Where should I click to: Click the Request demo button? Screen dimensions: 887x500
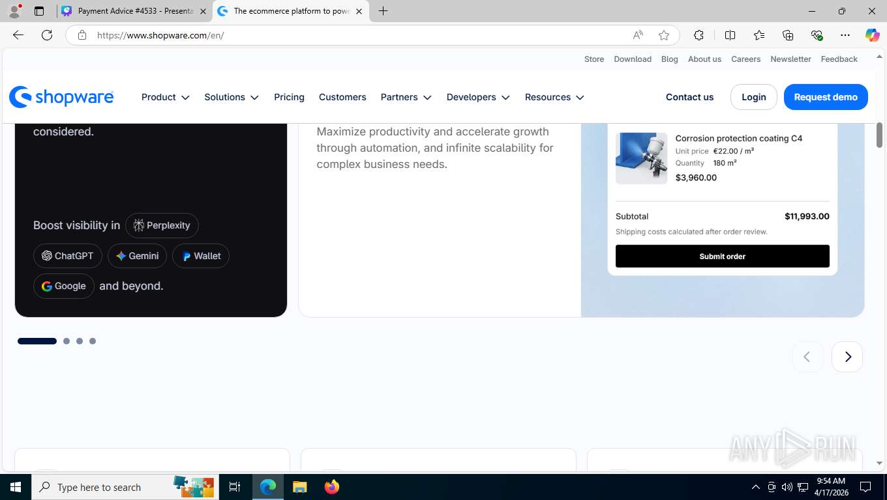(826, 97)
